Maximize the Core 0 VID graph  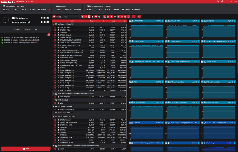coord(130,123)
